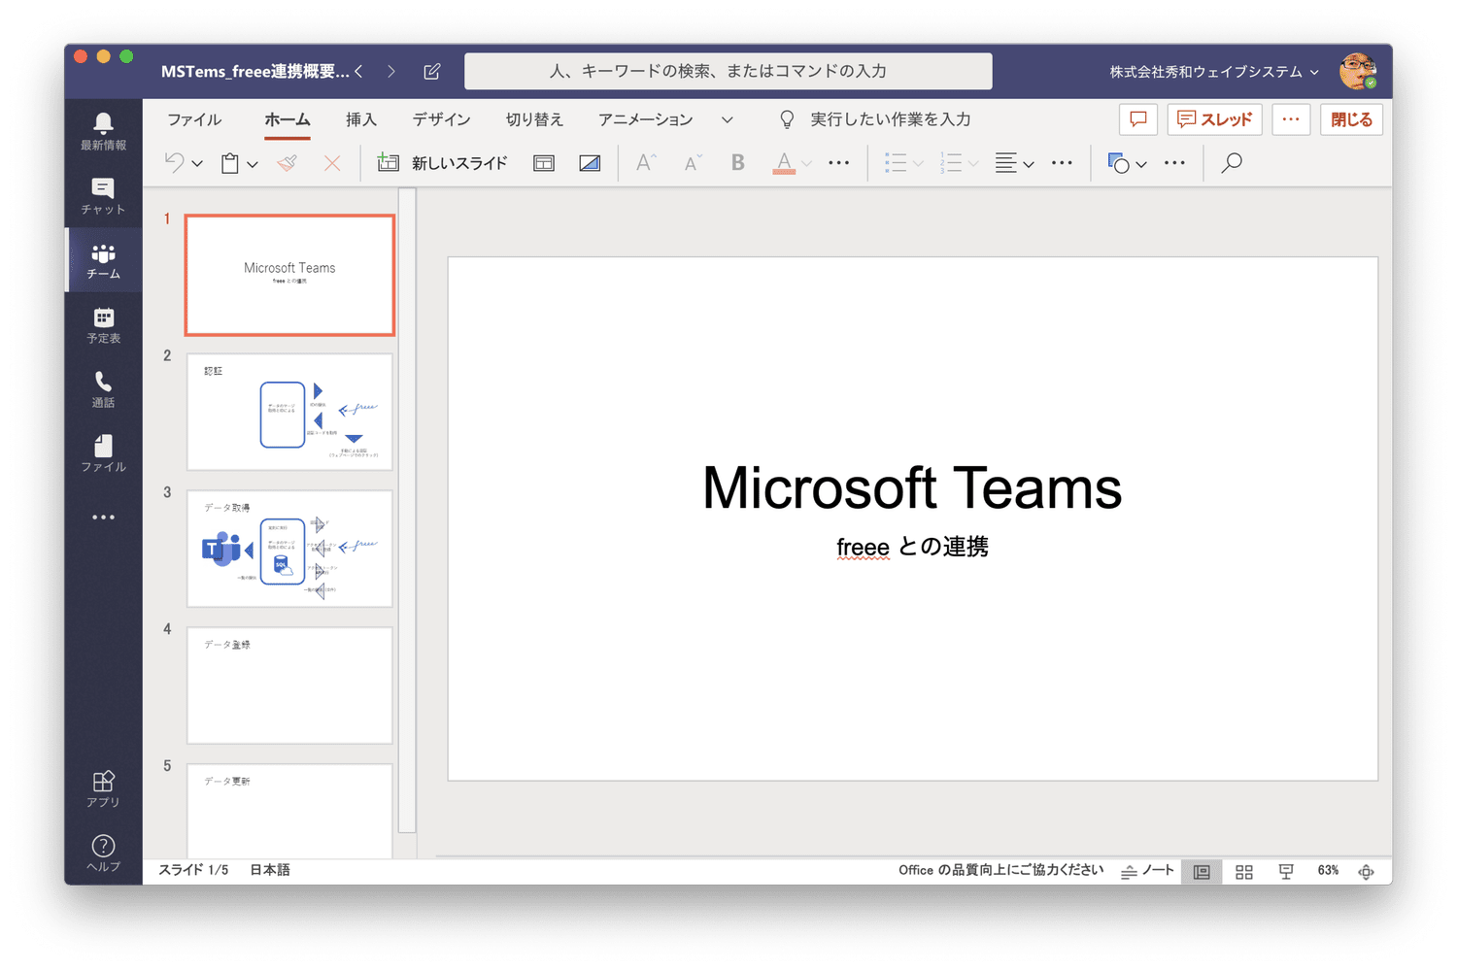The width and height of the screenshot is (1457, 970).
Task: Expand the text alignment dropdown
Action: click(x=1029, y=164)
